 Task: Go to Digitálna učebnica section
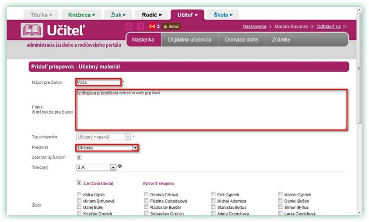point(190,39)
